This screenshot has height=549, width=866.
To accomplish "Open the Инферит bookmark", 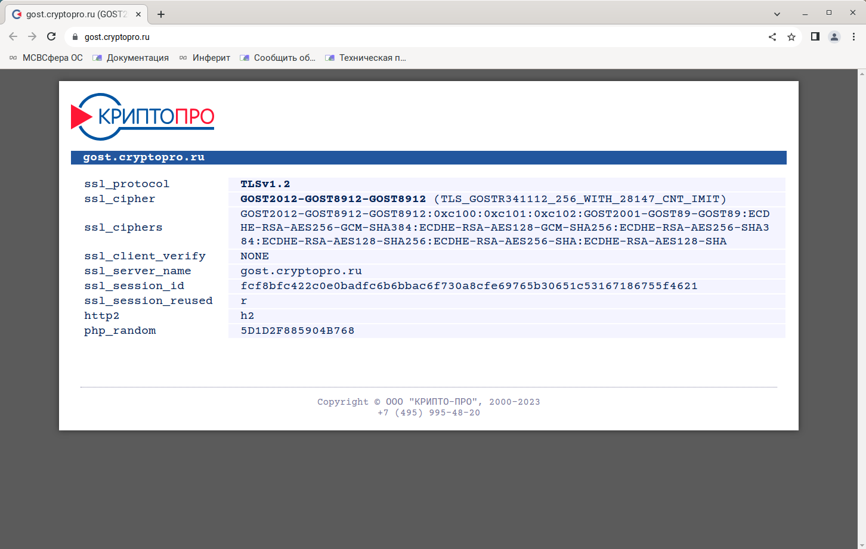I will (205, 58).
